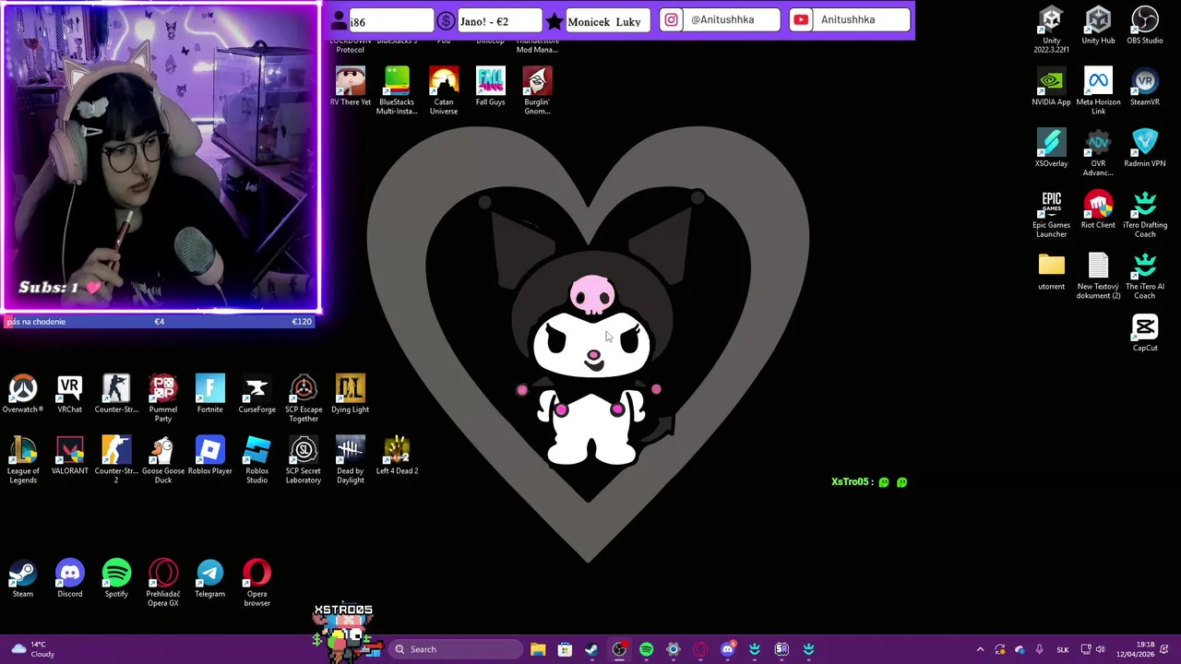Select the Meta Horizon Link icon
Viewport: 1181px width, 664px height.
(1098, 90)
